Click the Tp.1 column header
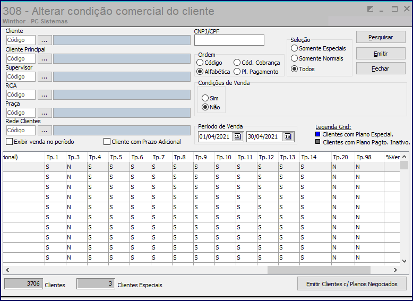Image resolution: width=413 pixels, height=301 pixels. (x=55, y=157)
